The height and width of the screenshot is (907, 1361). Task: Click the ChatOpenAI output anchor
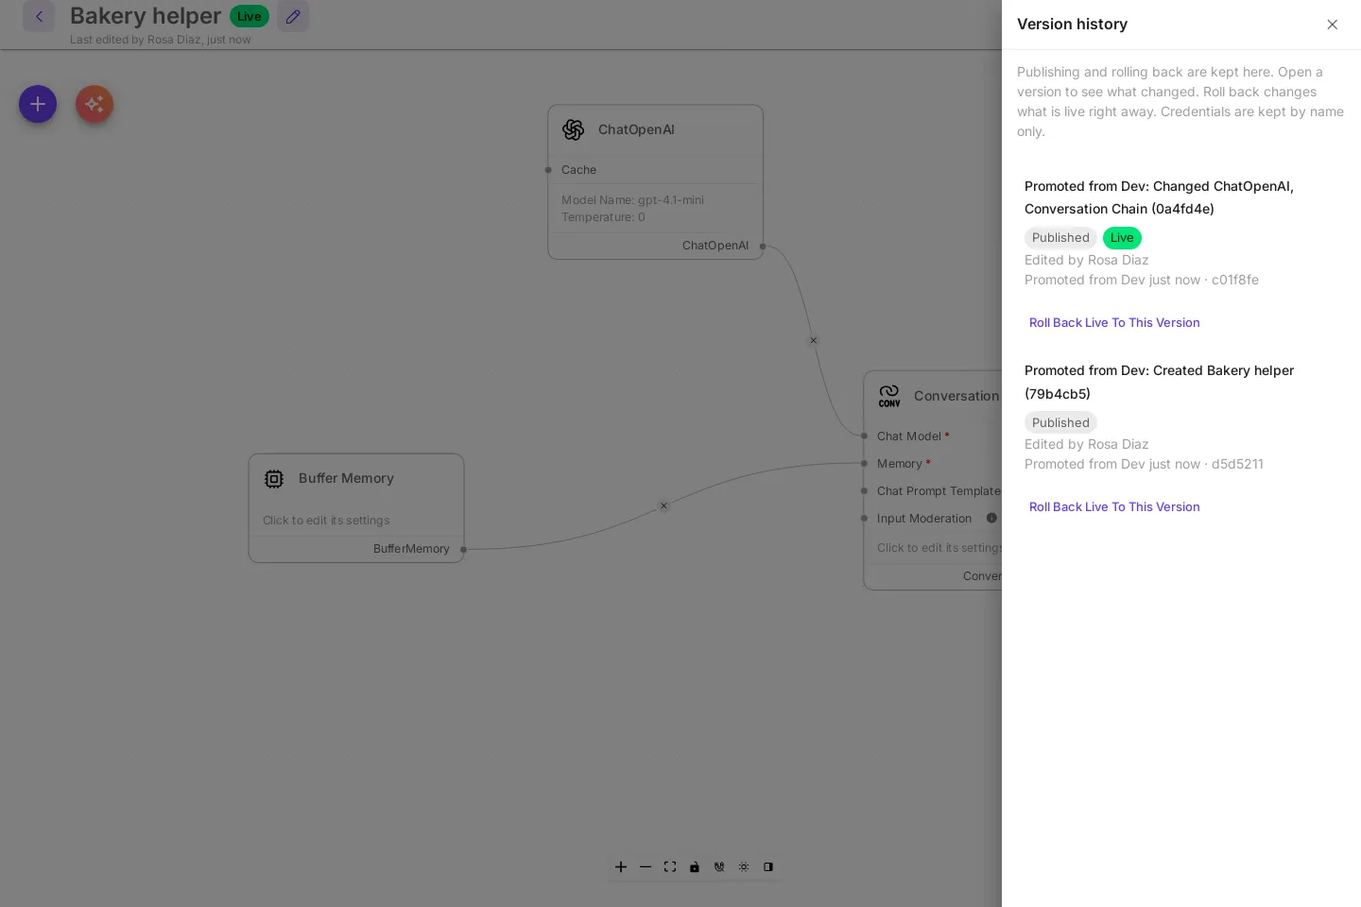click(x=763, y=247)
